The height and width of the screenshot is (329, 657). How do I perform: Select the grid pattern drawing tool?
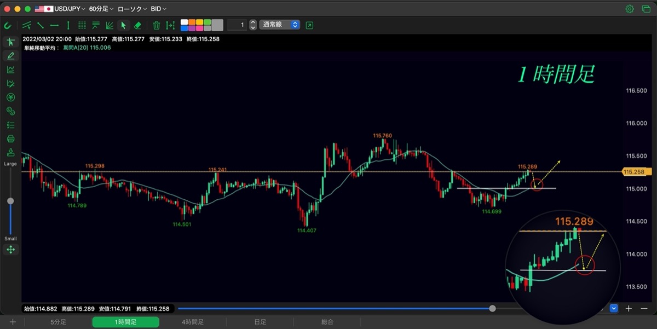coord(82,25)
